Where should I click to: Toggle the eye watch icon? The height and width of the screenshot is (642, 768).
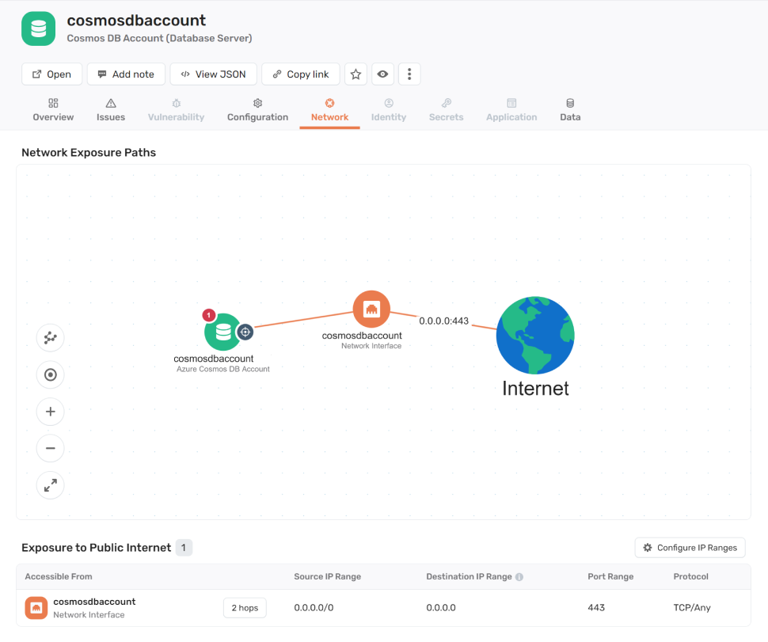(382, 74)
